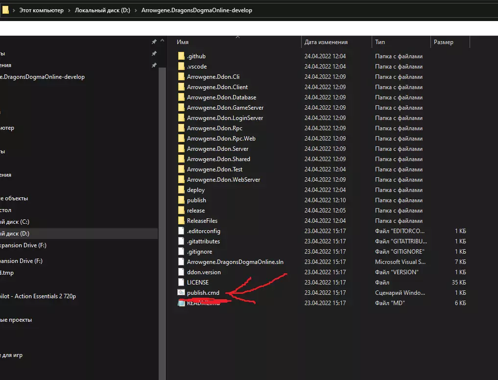498x380 pixels.
Task: Select the Arrowgene.DragonsDogmaOnline.sln file name
Action: tap(235, 262)
